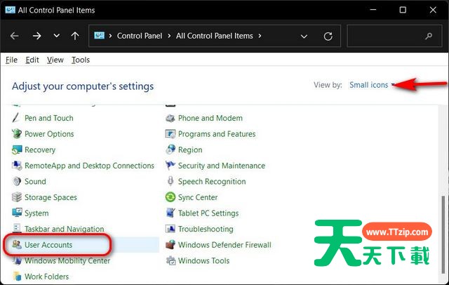Click the search magnifier icon
The image size is (449, 285).
point(429,36)
